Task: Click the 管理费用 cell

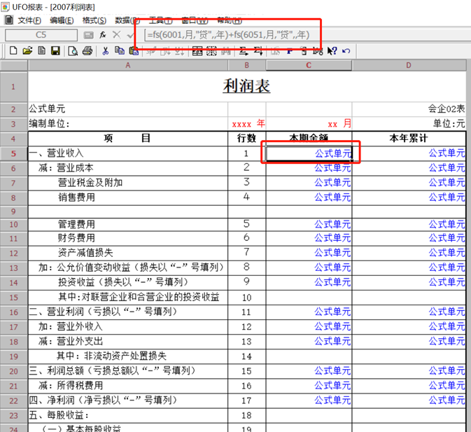Action: click(x=128, y=225)
